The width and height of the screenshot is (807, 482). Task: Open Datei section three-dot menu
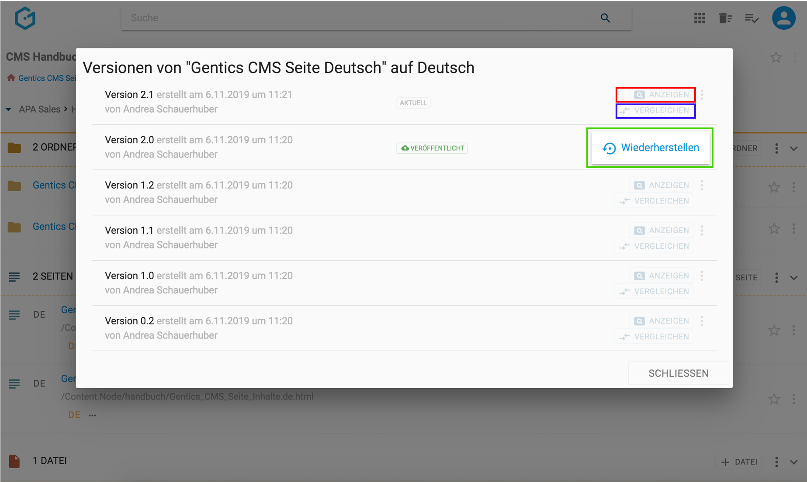[x=776, y=462]
